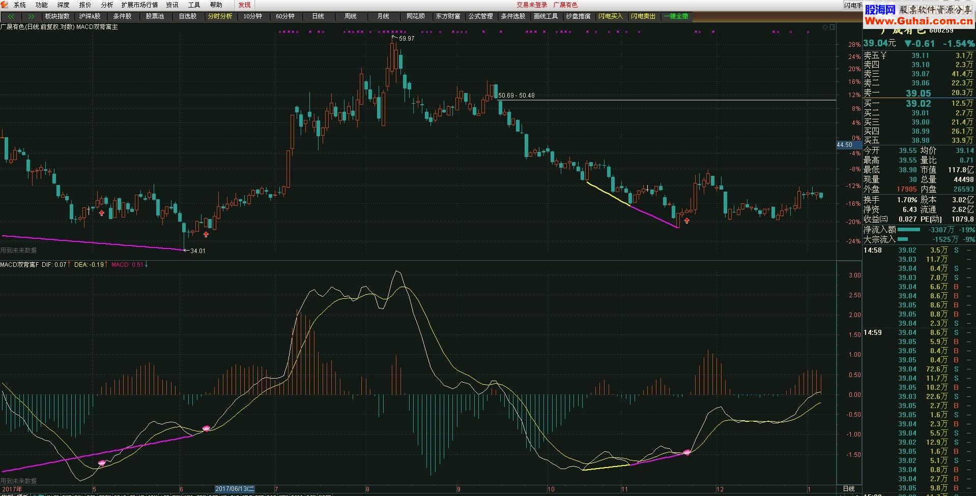Image resolution: width=976 pixels, height=496 pixels.
Task: Click the 一键全撤 cancel-all button
Action: pyautogui.click(x=676, y=16)
